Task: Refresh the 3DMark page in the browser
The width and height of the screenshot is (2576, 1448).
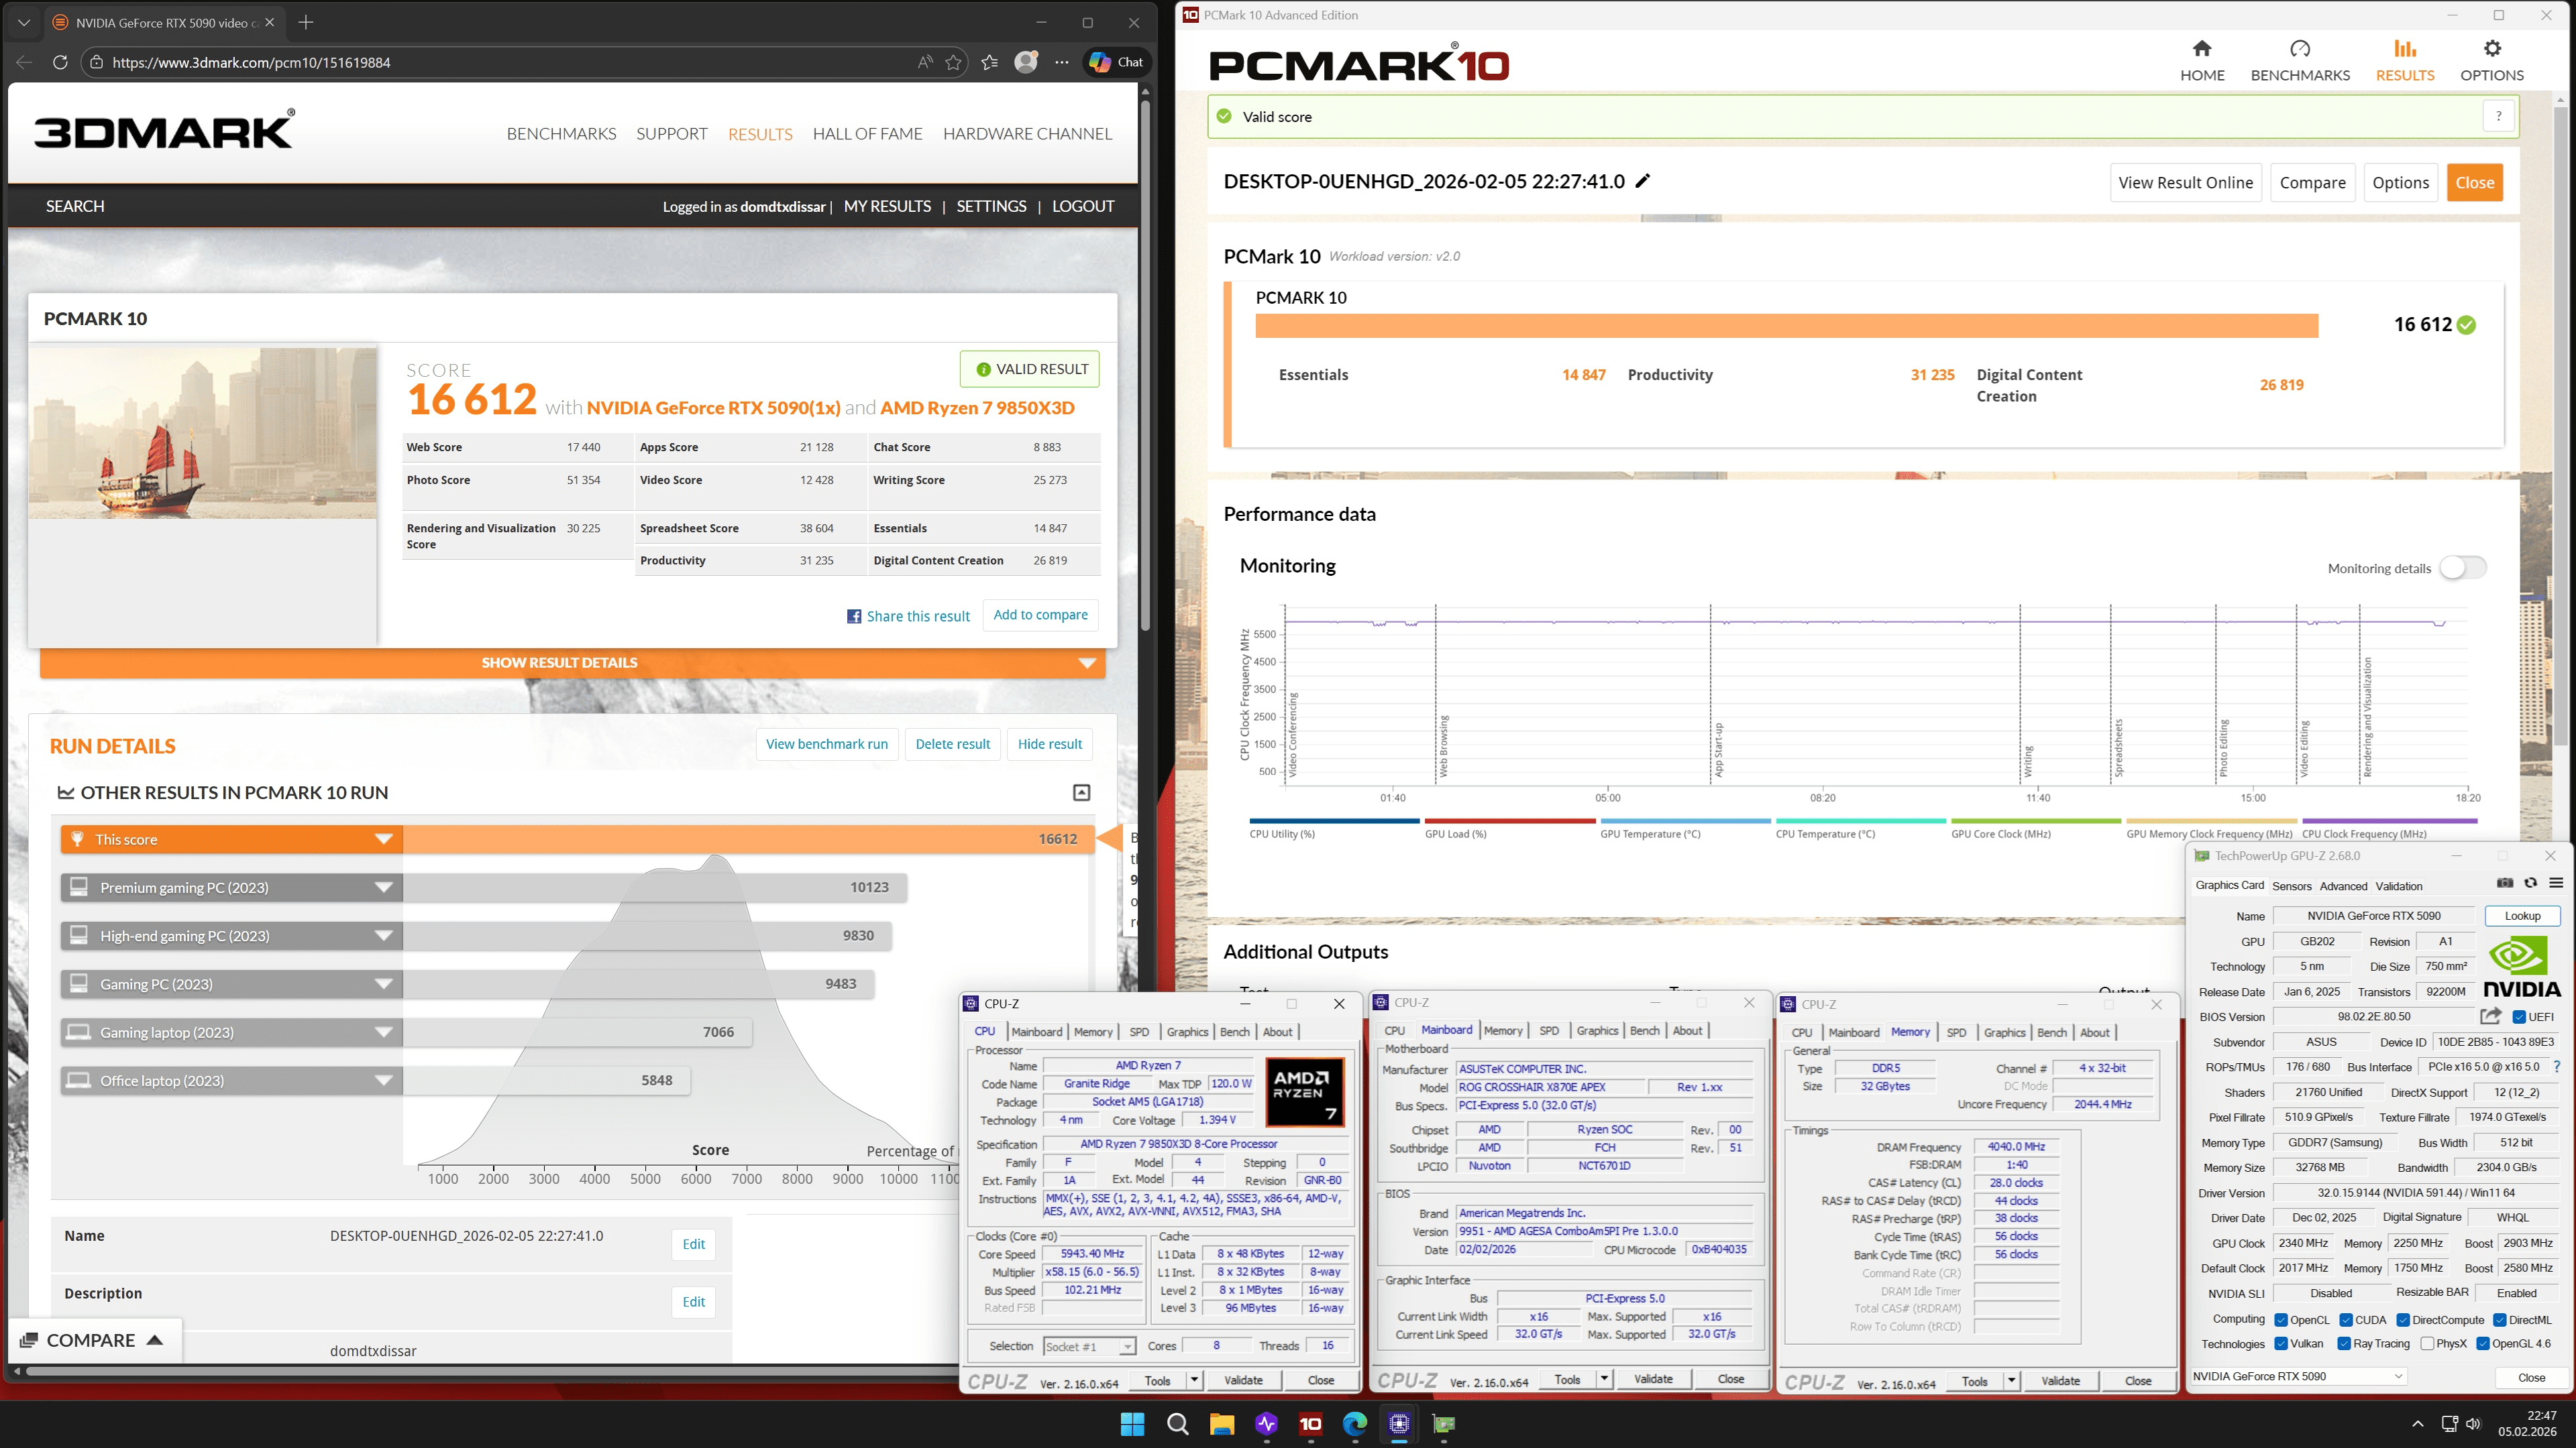Action: 60,62
